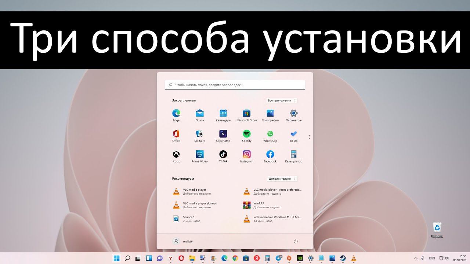Screen dimensions: 470x264
Task: Open Microsoft Store on taskbar
Action: 246,258
